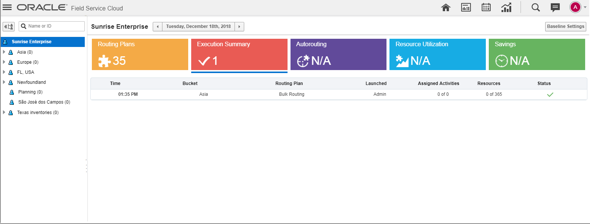The image size is (590, 224).
Task: Select Europe (0) bucket
Action: [x=28, y=62]
